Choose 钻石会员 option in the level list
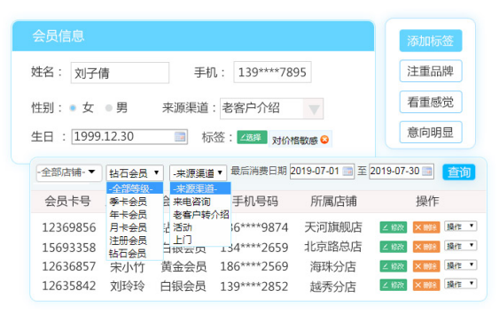This screenshot has height=329, width=499. tap(135, 253)
